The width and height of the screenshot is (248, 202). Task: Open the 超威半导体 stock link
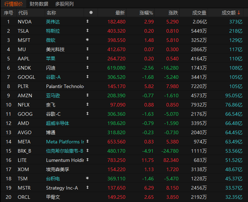57,123
